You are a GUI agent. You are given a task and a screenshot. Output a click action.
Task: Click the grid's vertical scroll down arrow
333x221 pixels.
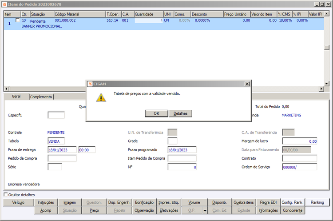[327, 84]
